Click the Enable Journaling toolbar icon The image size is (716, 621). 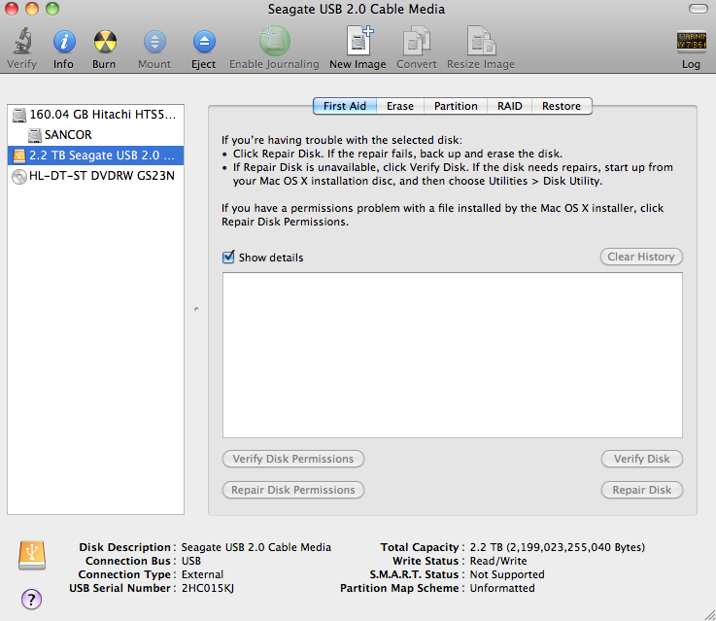pos(274,41)
